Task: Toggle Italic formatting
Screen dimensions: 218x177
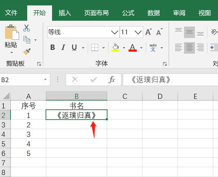Action: click(x=63, y=48)
